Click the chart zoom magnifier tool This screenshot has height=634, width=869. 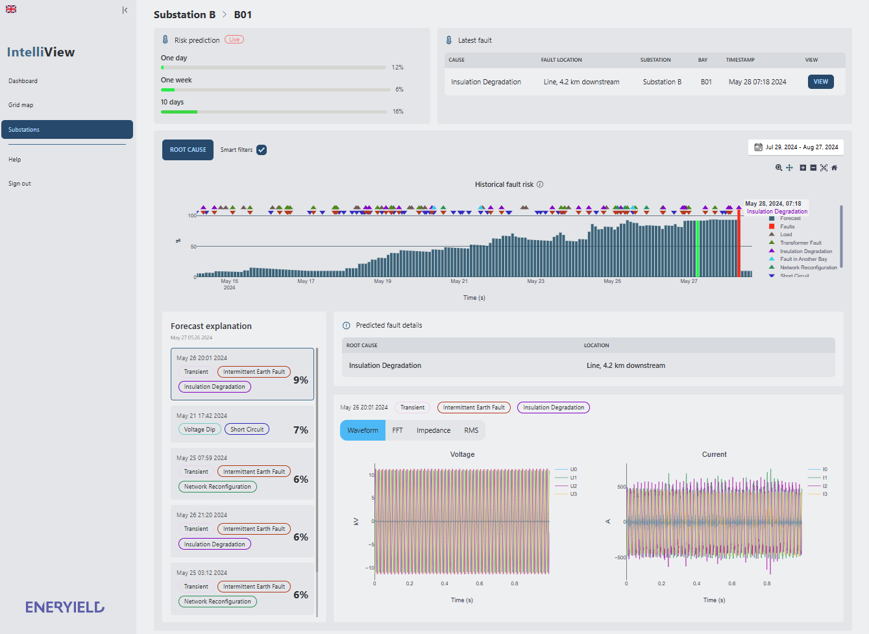(779, 167)
